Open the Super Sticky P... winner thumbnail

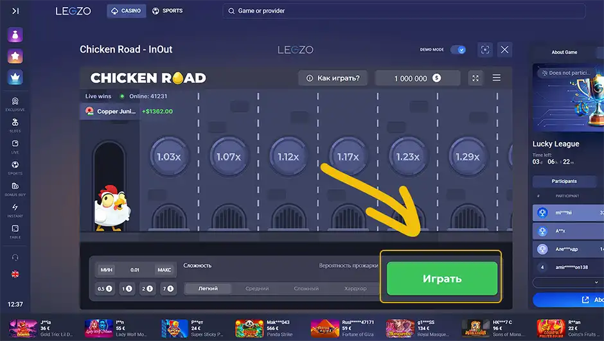tap(174, 328)
